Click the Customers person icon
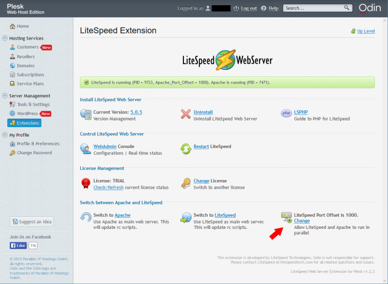Image resolution: width=388 pixels, height=284 pixels. click(x=13, y=47)
